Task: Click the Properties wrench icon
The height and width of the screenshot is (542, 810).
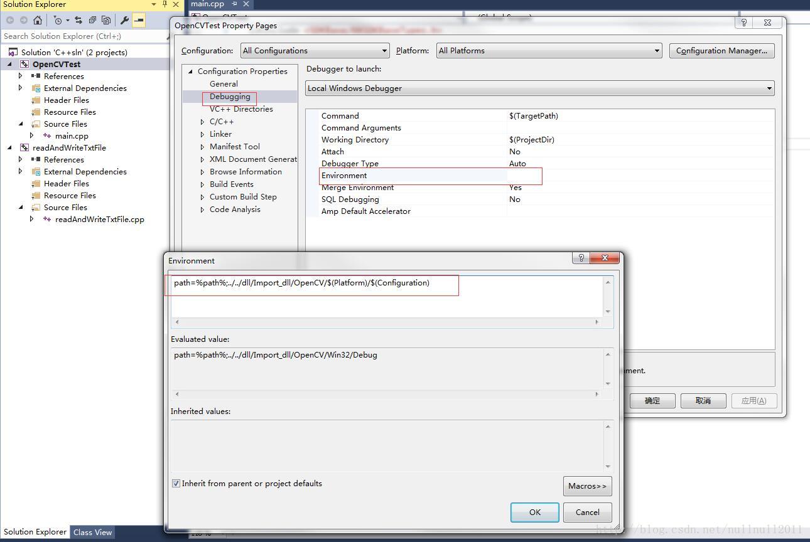Action: click(x=124, y=20)
